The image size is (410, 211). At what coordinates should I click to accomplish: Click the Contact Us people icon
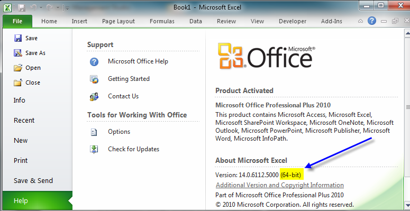[94, 96]
